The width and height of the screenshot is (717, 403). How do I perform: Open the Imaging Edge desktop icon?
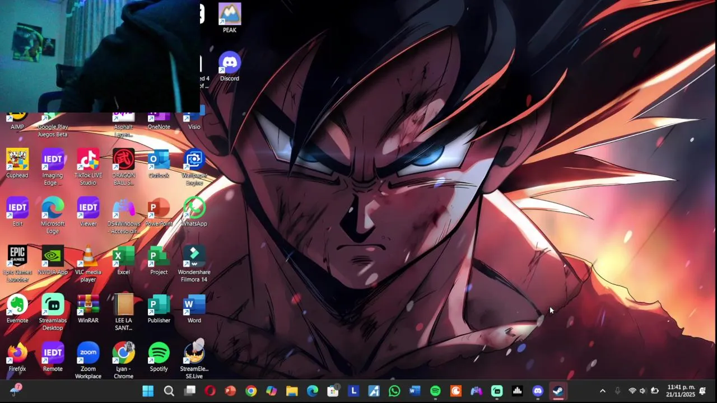(53, 166)
